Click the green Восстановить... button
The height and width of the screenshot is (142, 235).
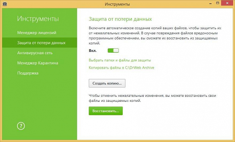coord(106,111)
